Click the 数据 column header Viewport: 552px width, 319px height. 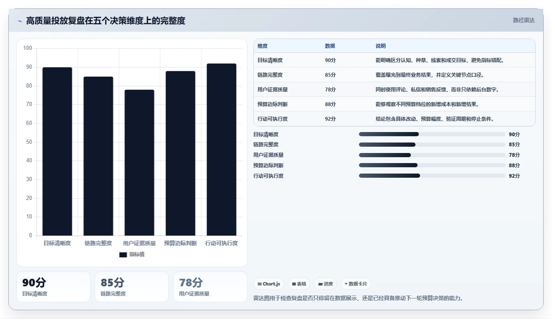click(x=330, y=46)
